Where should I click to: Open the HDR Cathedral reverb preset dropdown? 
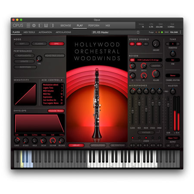coord(148,60)
